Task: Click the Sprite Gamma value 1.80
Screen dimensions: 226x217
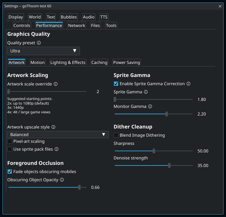Action: coord(202,99)
